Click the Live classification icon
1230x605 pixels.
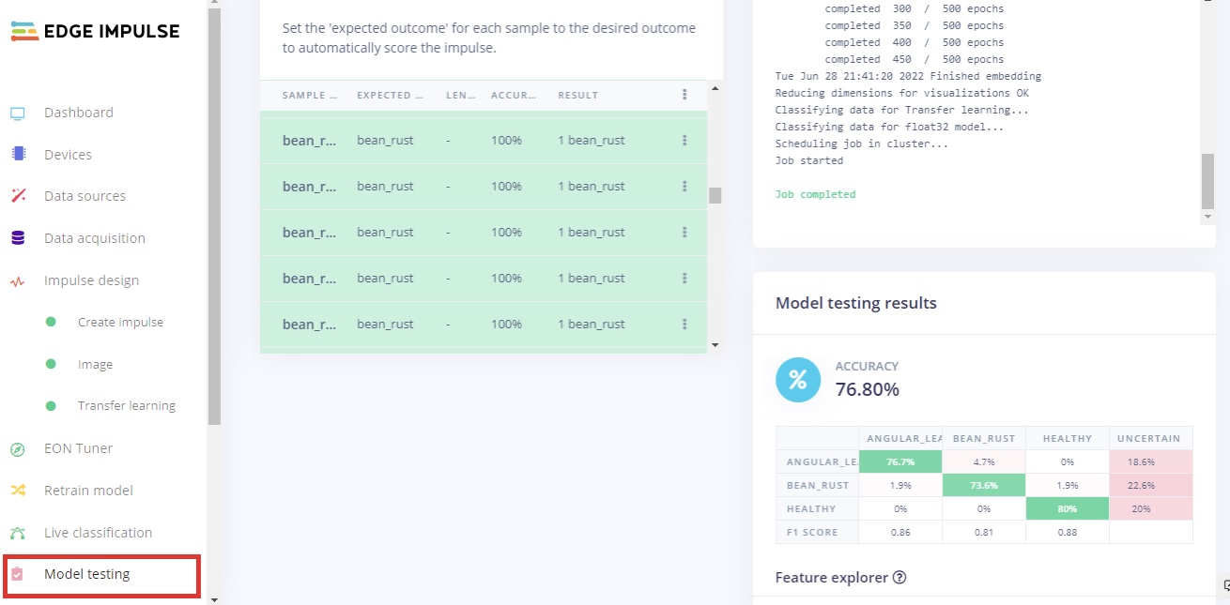click(x=18, y=533)
